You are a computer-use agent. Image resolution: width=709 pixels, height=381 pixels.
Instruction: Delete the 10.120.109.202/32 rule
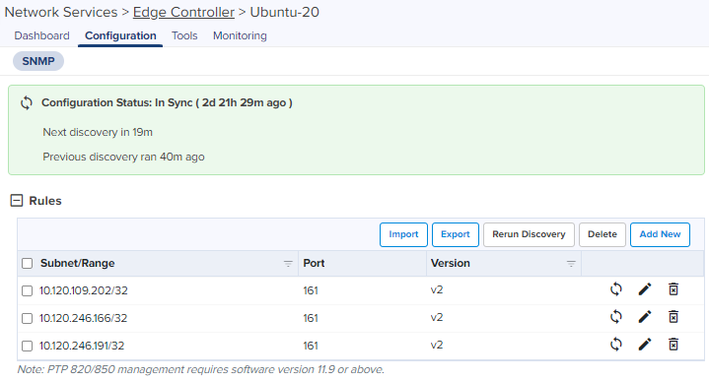pyautogui.click(x=674, y=289)
